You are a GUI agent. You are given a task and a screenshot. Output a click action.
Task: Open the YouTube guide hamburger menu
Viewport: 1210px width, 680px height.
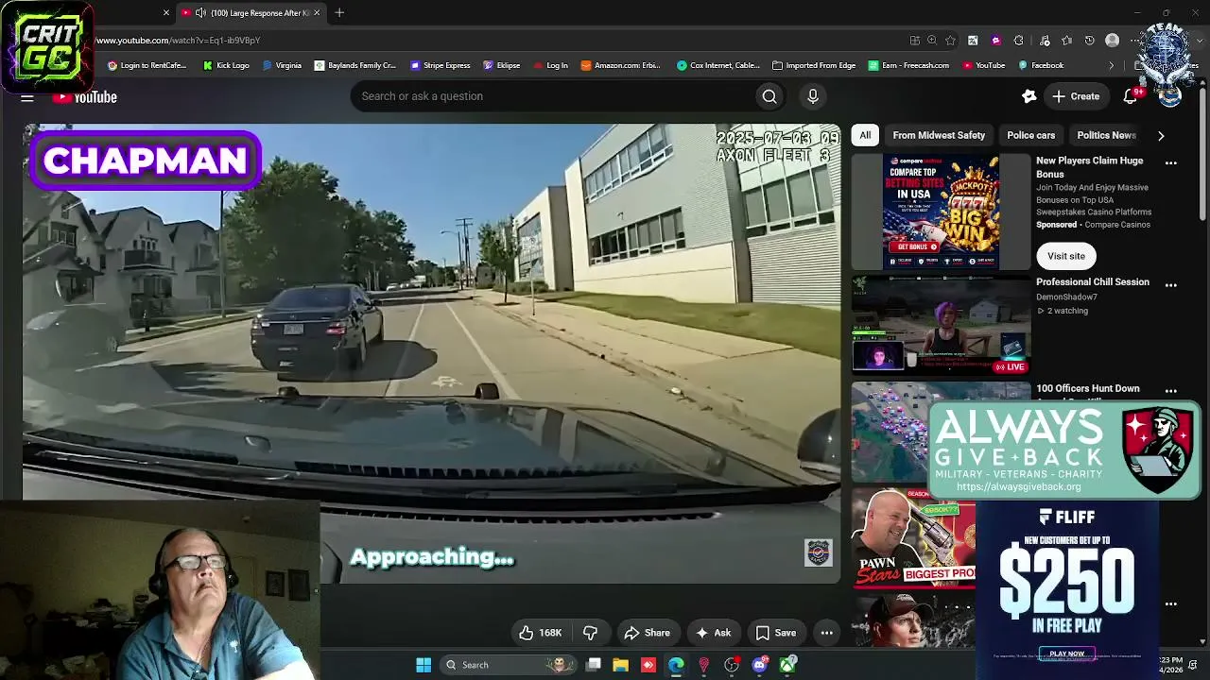(27, 97)
